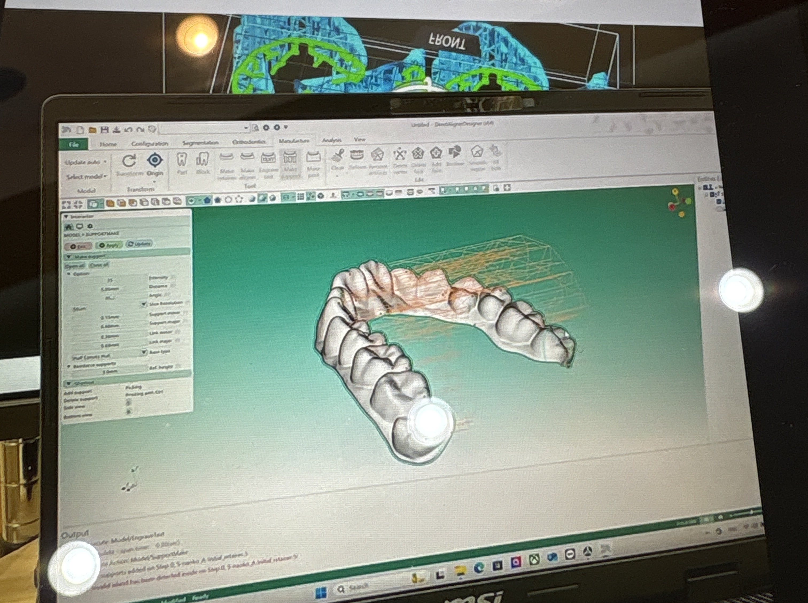Open the Base type dropdown arrow
Viewport: 808px width, 603px height.
coord(144,352)
